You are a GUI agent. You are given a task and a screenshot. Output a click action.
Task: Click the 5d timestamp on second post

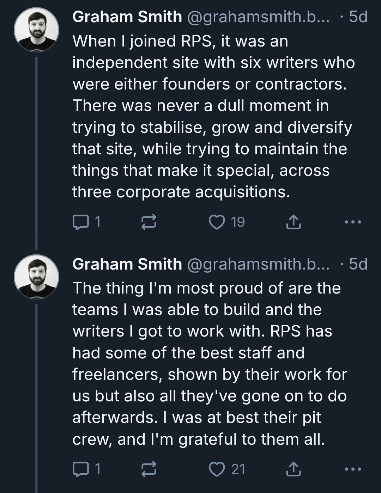coord(358,264)
